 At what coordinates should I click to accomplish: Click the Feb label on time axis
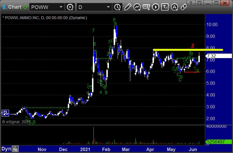[x=106, y=149]
